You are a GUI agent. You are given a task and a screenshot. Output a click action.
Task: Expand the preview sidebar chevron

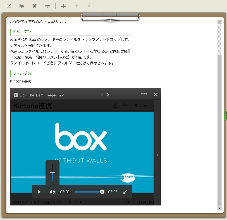(x=157, y=155)
